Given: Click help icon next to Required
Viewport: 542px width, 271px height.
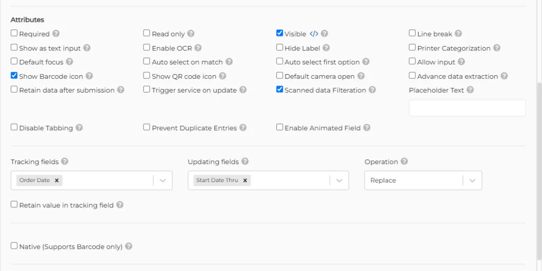Looking at the screenshot, I should click(56, 34).
